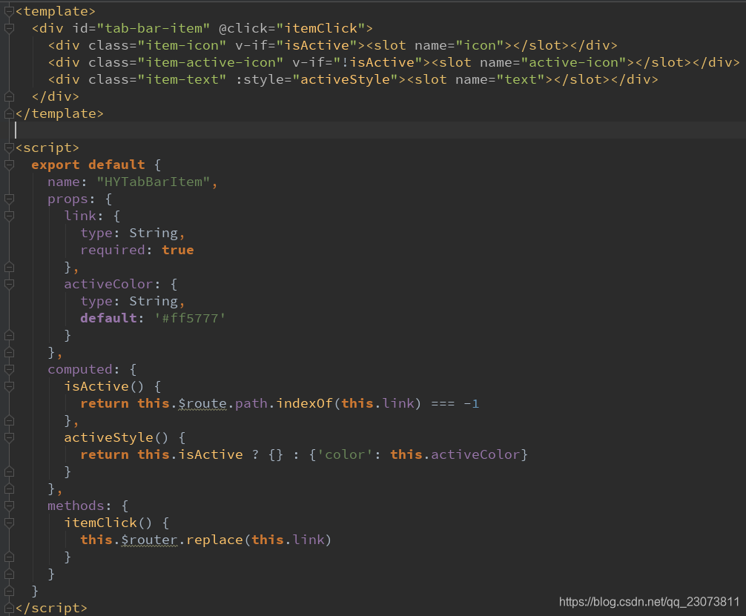Screen dimensions: 746x616
Task: Click slot name "icon" value
Action: point(480,46)
